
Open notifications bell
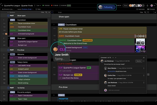coord(147,5)
